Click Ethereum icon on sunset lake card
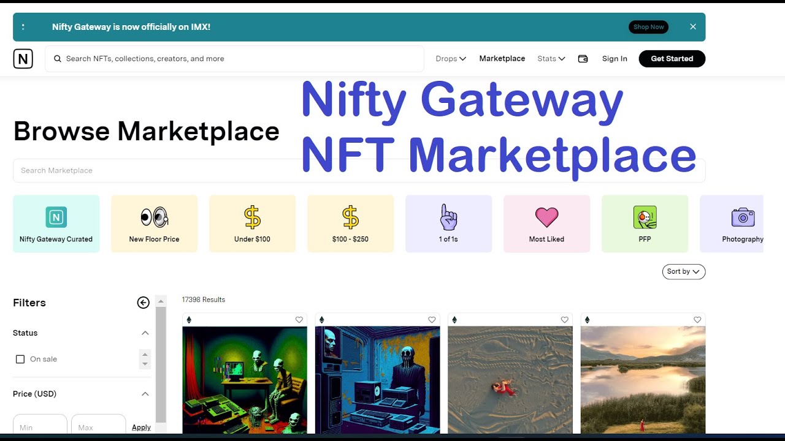 point(587,320)
